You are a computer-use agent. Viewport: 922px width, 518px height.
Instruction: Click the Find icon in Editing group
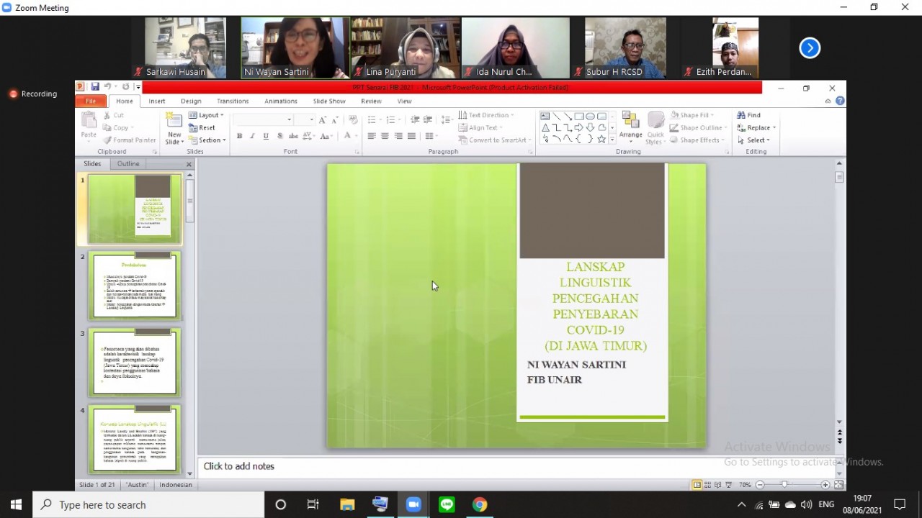(x=748, y=115)
